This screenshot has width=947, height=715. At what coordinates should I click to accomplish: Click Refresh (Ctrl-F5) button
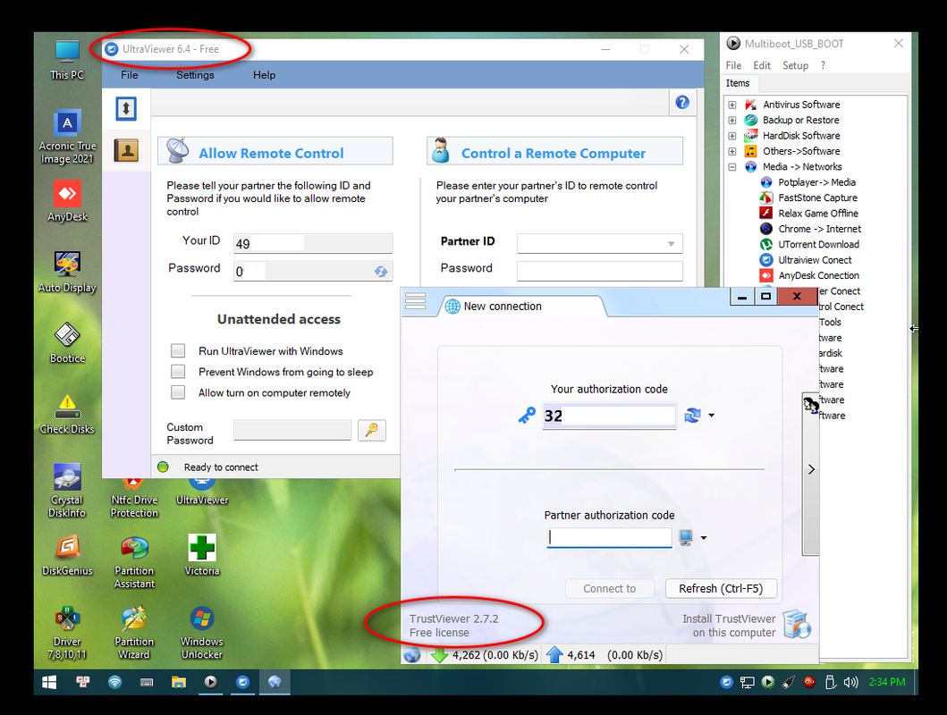click(x=721, y=588)
